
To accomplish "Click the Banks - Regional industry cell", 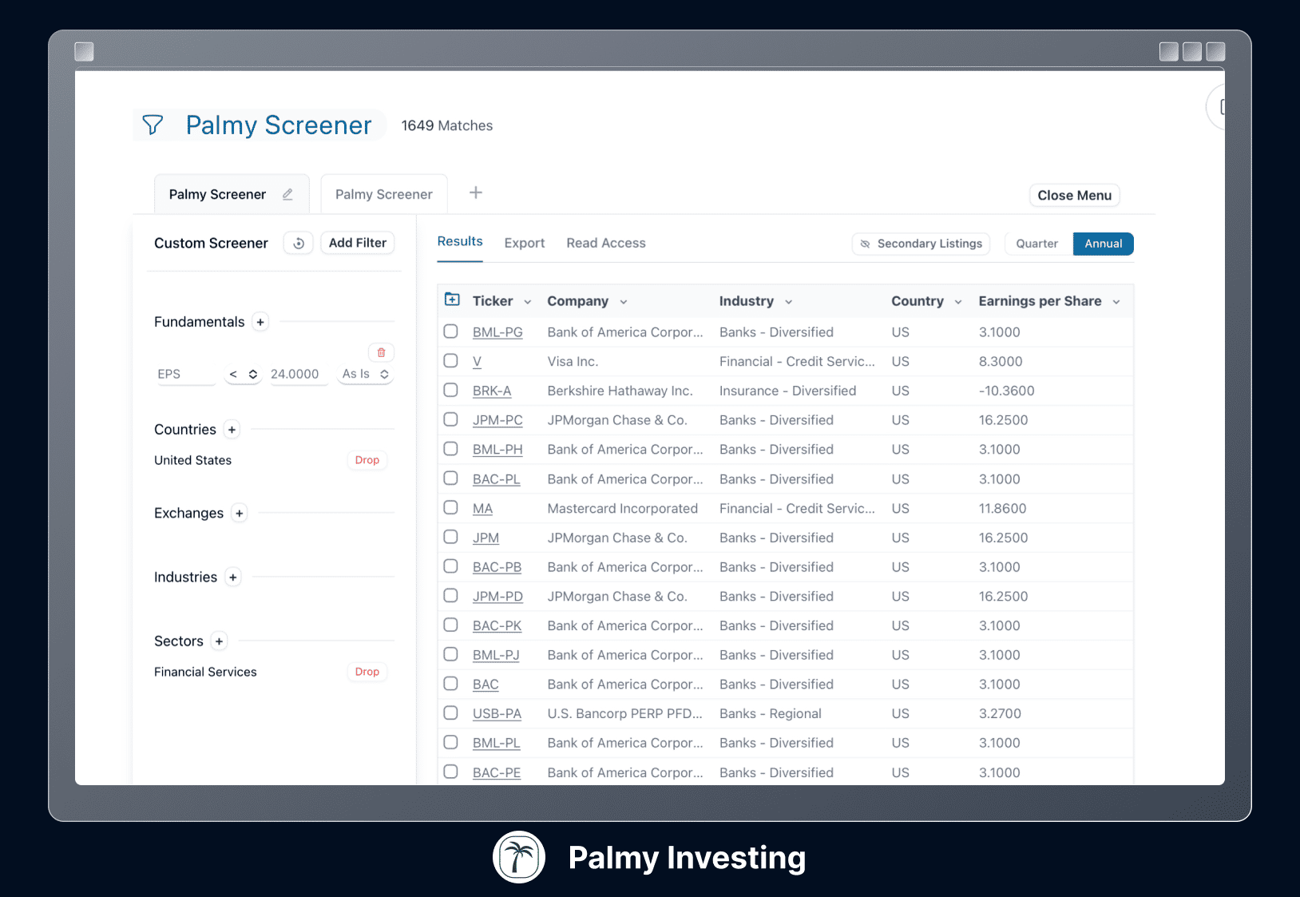I will click(771, 713).
